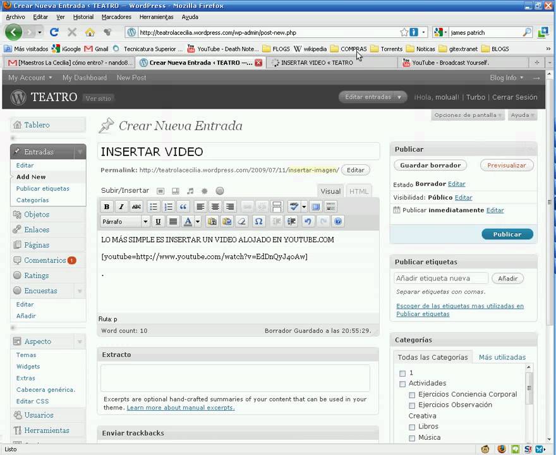This screenshot has width=556, height=455.
Task: Toggle spellchecker in editor toolbar
Action: click(294, 207)
